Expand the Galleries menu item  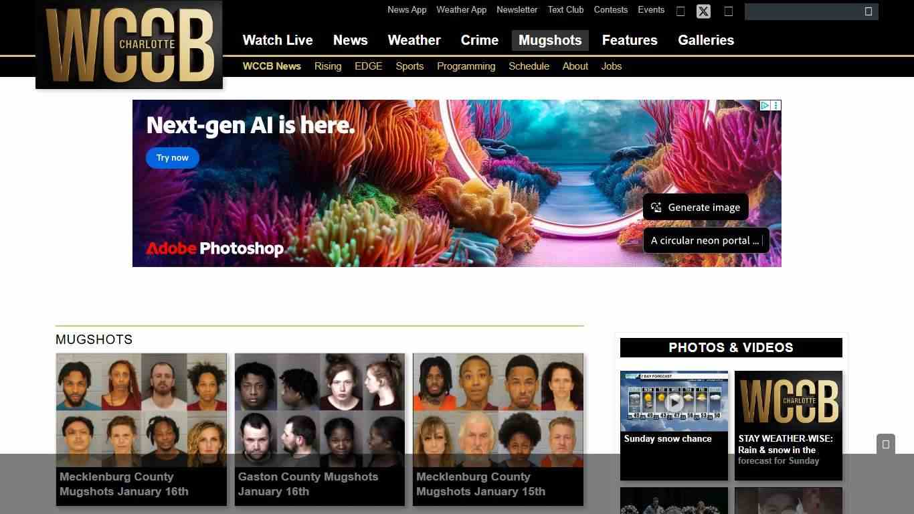pos(705,40)
